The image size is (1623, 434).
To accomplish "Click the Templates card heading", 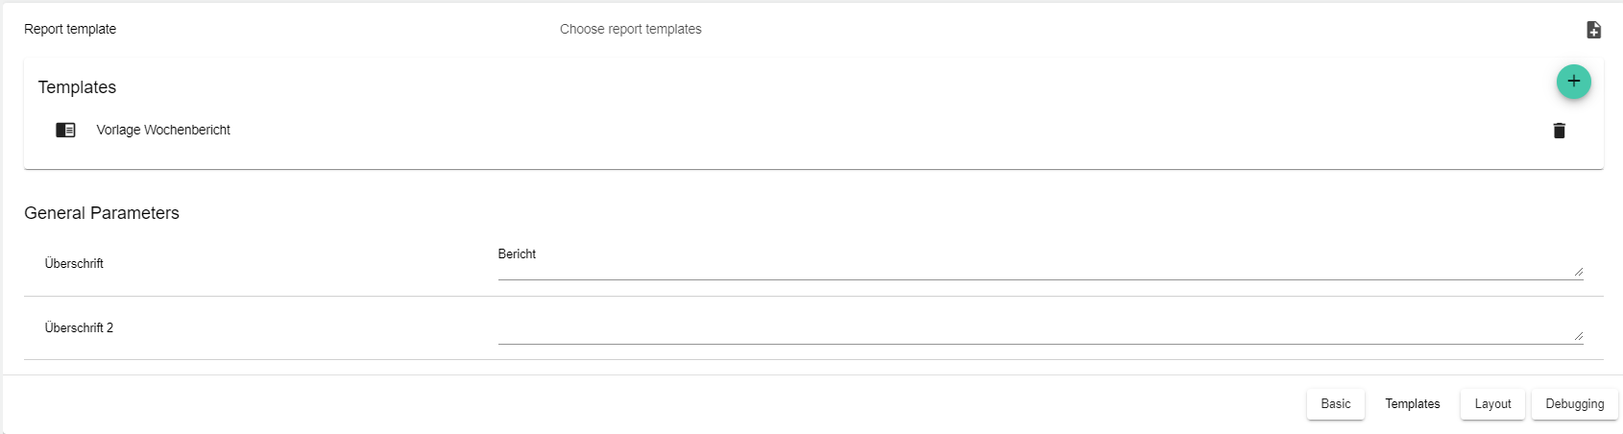I will (77, 87).
